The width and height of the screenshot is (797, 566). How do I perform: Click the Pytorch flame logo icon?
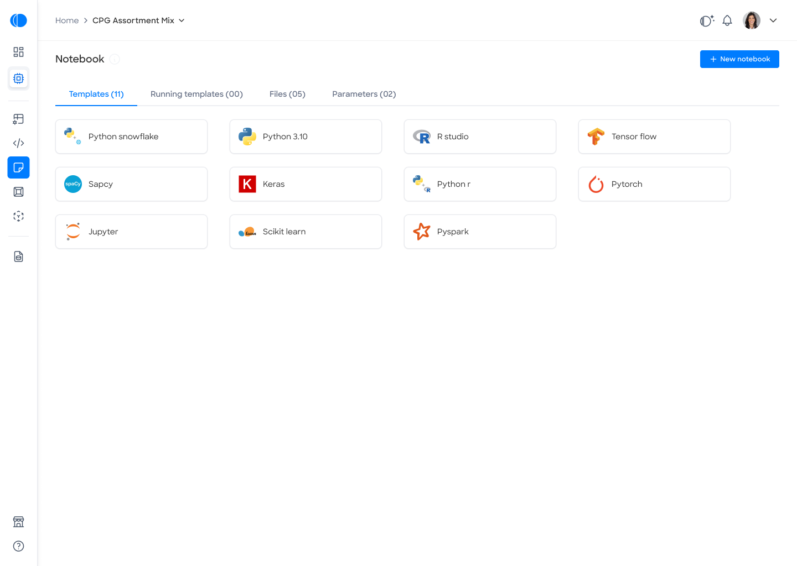[x=596, y=184]
